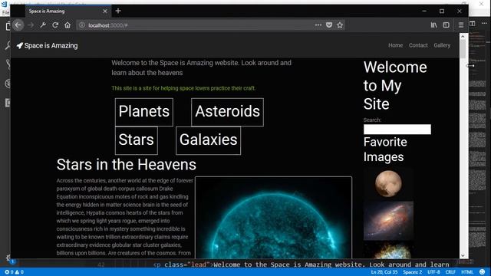The width and height of the screenshot is (491, 276).
Task: Click the Space is Amazing rocket brand
Action: point(47,46)
